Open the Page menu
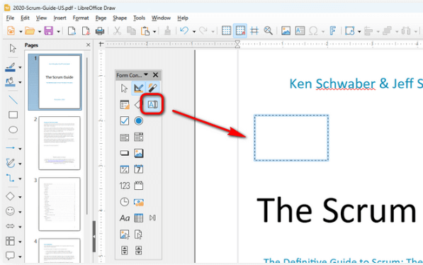 click(101, 18)
